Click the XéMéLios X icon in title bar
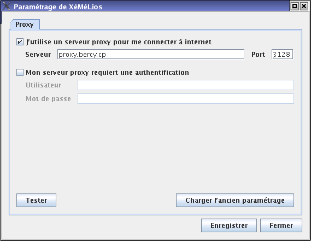The width and height of the screenshot is (311, 241). (6, 6)
